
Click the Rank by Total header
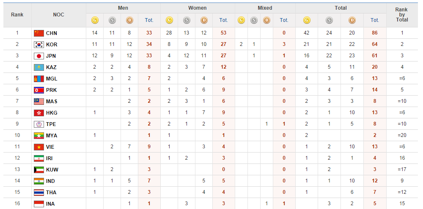(x=401, y=14)
